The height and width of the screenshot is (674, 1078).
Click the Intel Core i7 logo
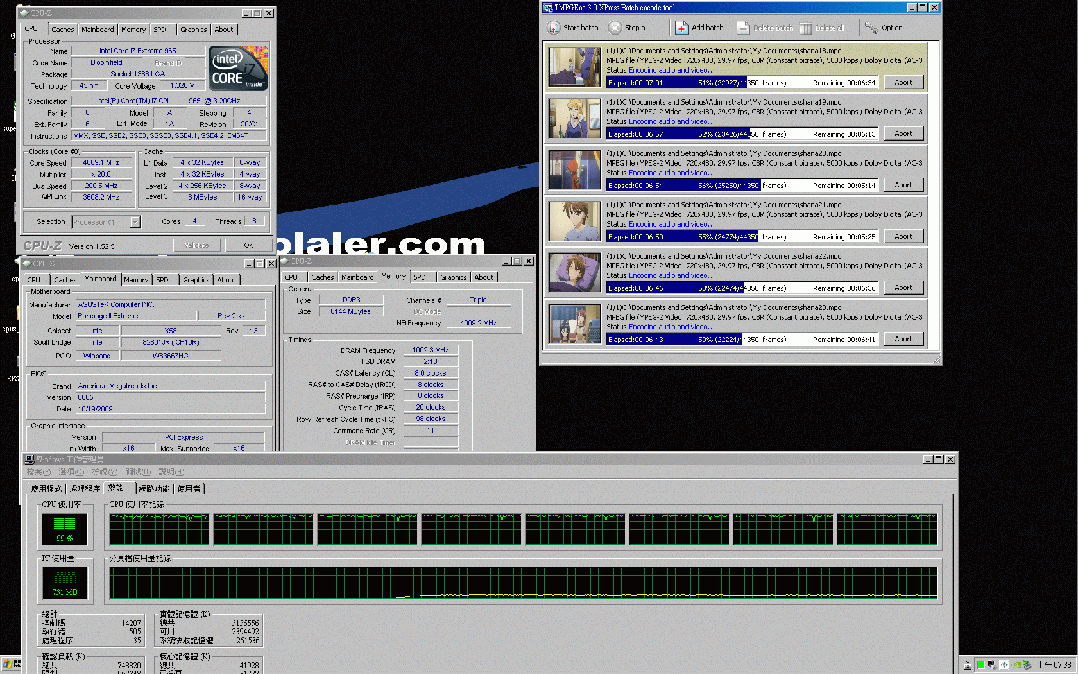pyautogui.click(x=239, y=67)
